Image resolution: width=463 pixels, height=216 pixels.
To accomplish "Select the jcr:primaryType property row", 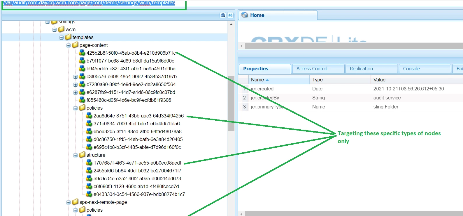I will (350, 107).
